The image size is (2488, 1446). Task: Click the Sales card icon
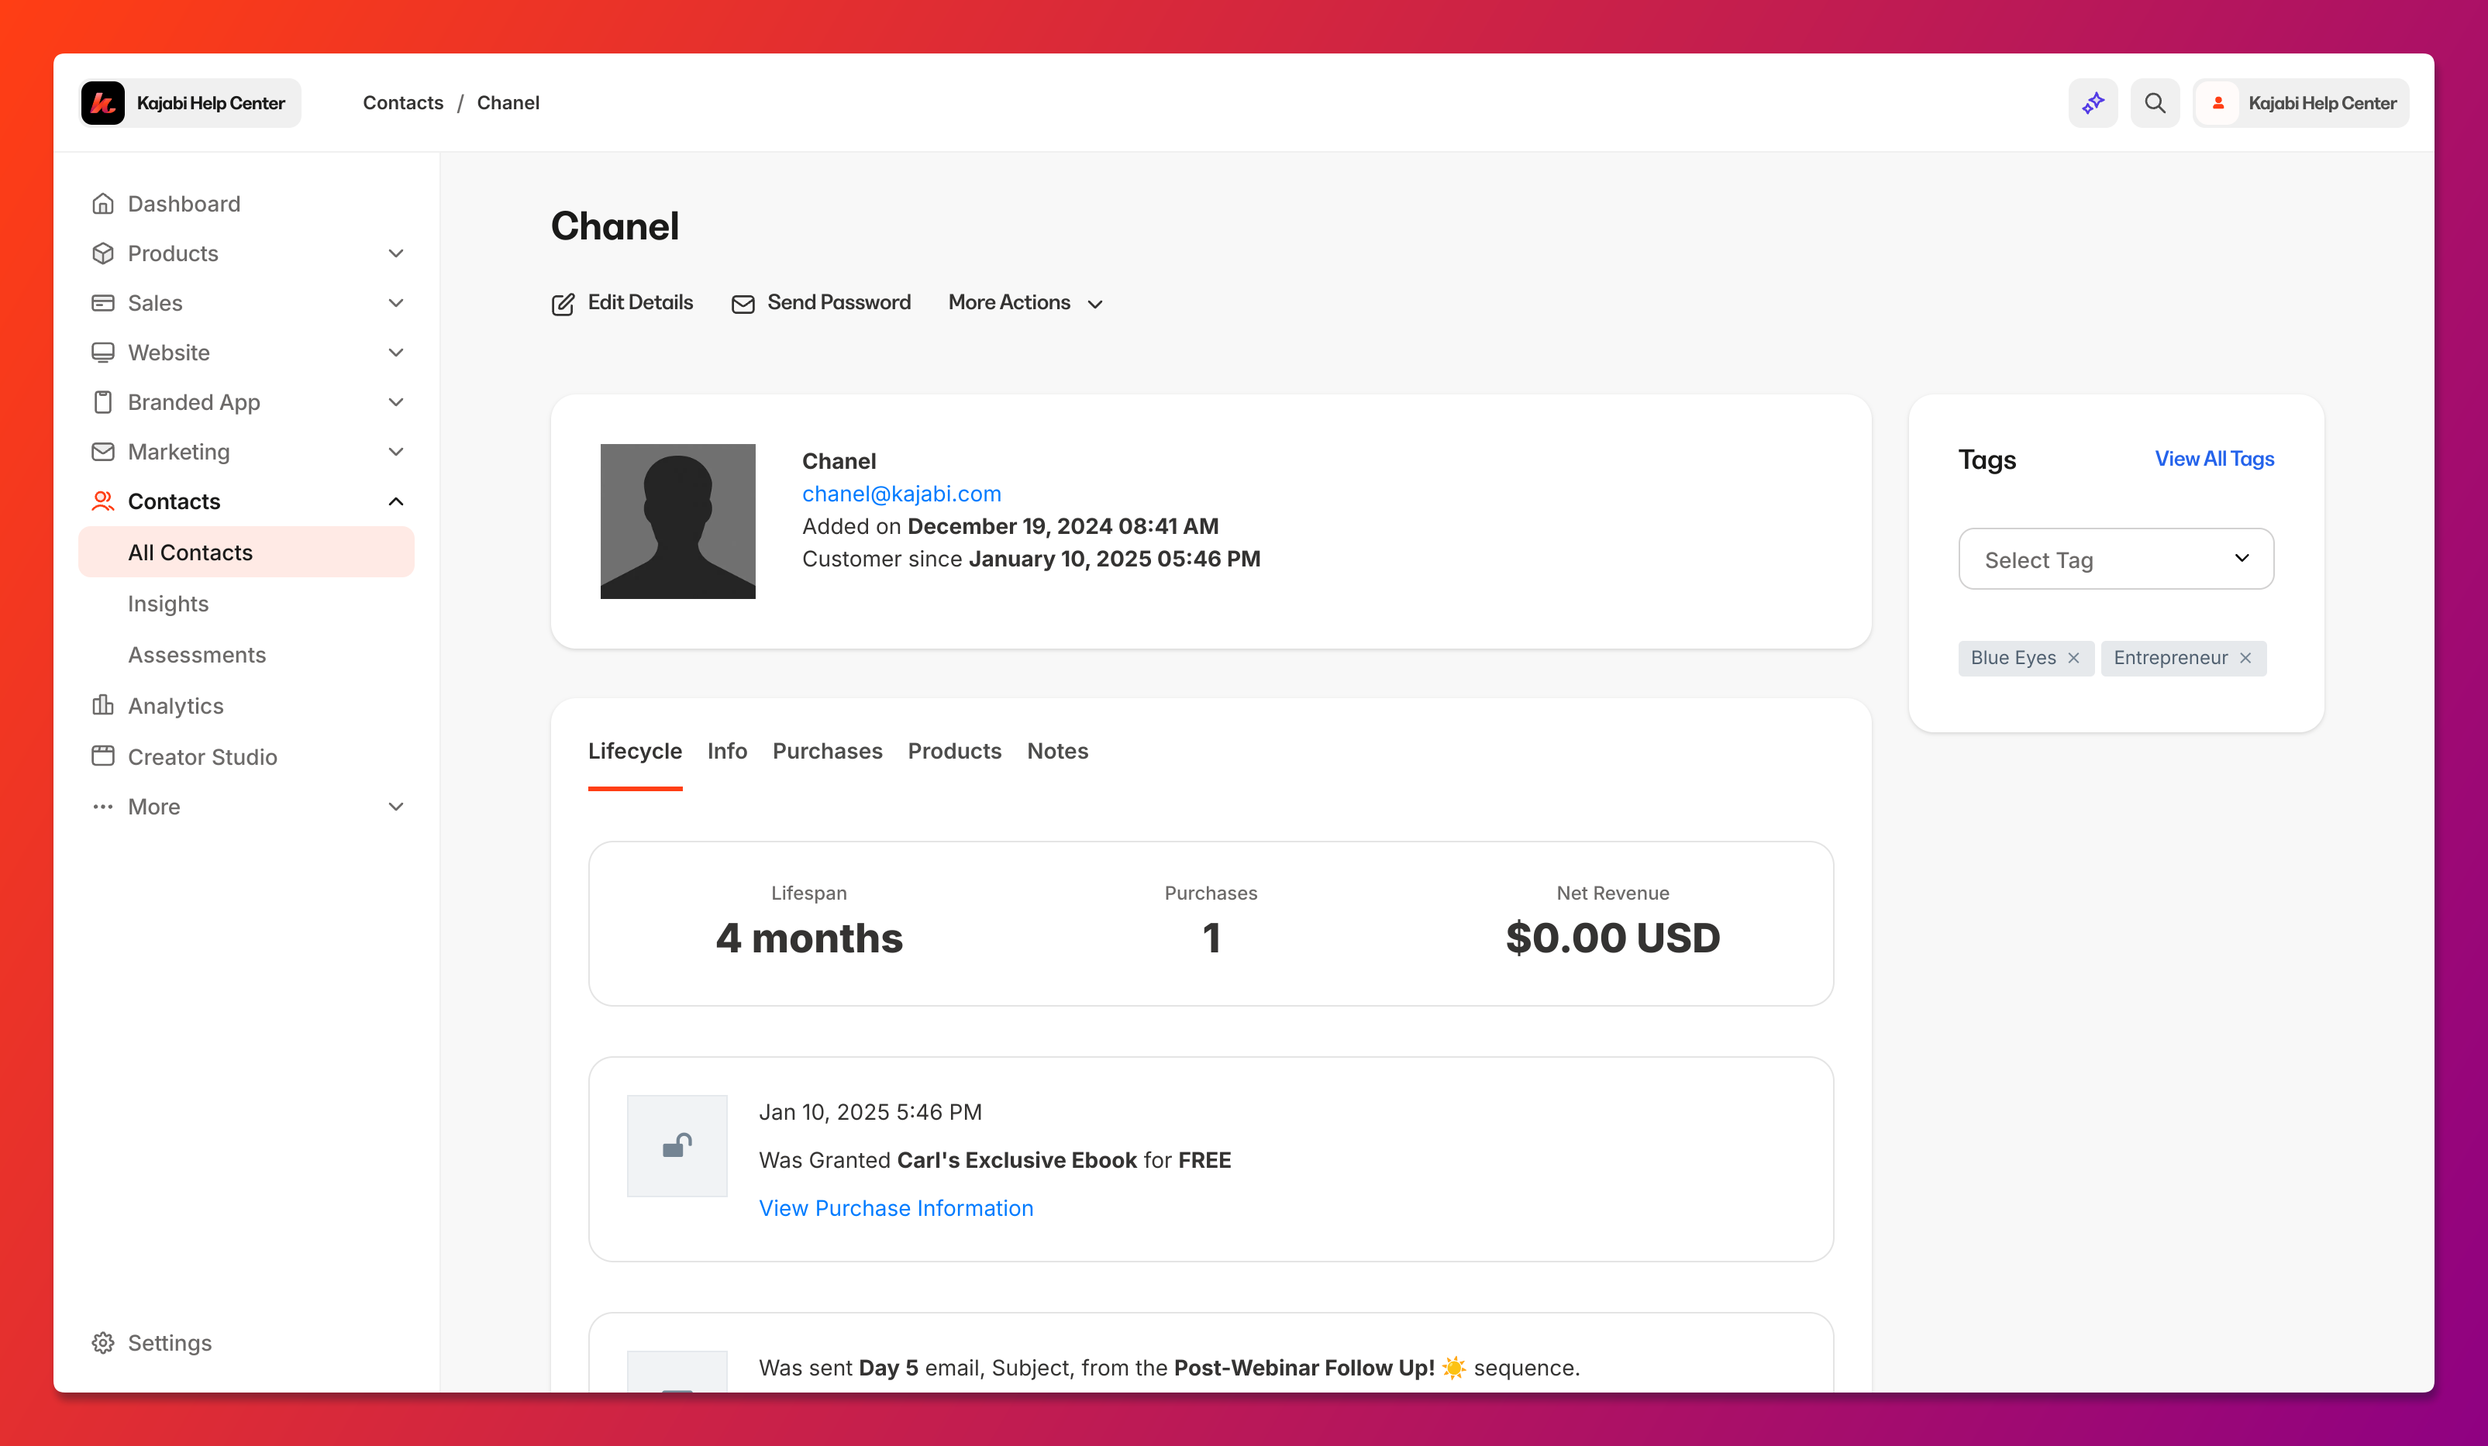coord(102,303)
